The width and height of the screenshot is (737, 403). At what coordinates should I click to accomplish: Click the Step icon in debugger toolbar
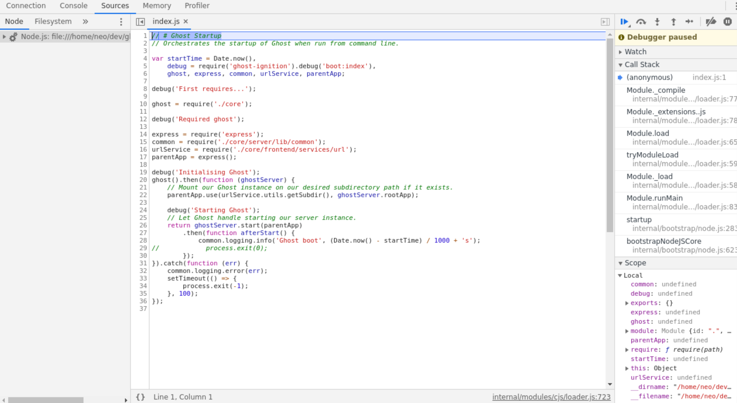[689, 22]
